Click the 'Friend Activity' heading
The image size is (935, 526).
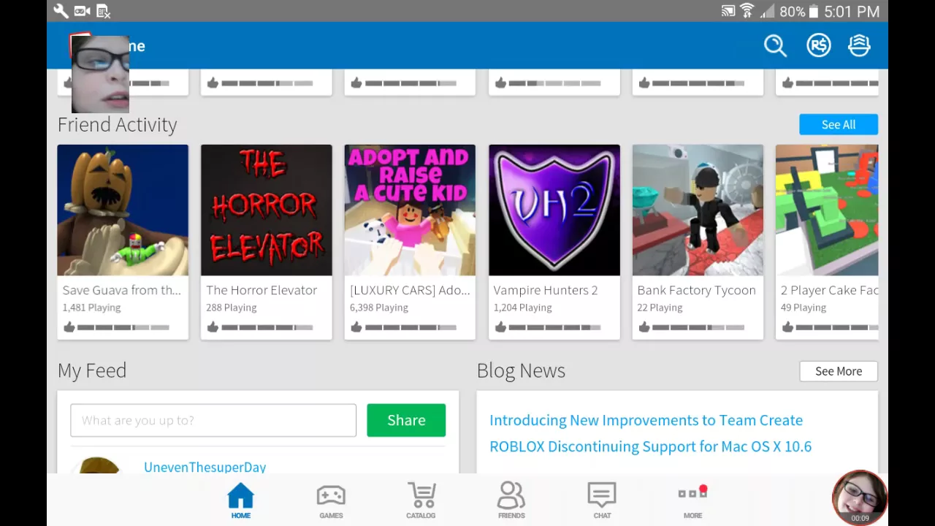[117, 124]
